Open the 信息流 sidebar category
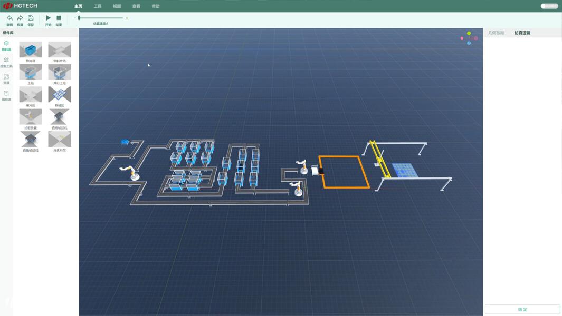562x316 pixels. pyautogui.click(x=6, y=95)
